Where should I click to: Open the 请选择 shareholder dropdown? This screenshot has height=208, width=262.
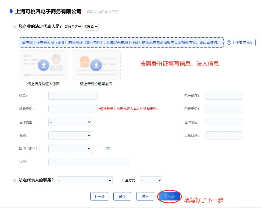click(x=90, y=27)
